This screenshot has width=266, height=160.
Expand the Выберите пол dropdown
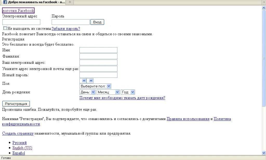[95, 86]
